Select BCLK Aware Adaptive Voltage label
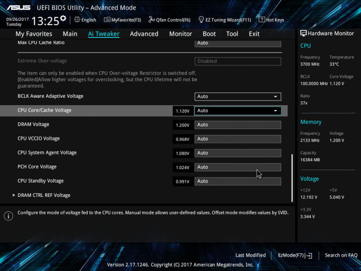The width and height of the screenshot is (361, 271). pos(50,96)
